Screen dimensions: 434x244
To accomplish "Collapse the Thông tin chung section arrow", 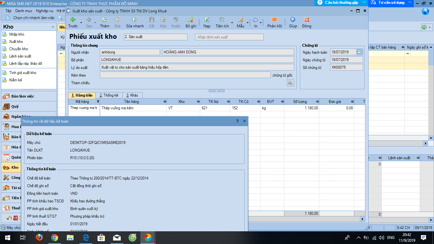I will [217, 91].
